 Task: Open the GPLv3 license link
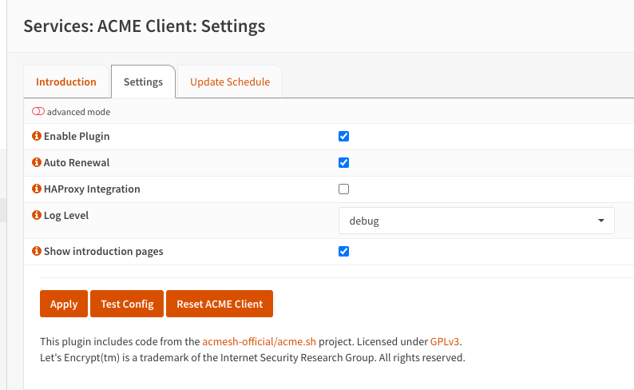tap(445, 341)
